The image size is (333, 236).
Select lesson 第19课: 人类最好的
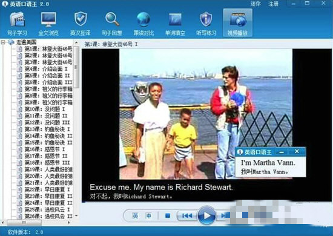[x=48, y=169]
